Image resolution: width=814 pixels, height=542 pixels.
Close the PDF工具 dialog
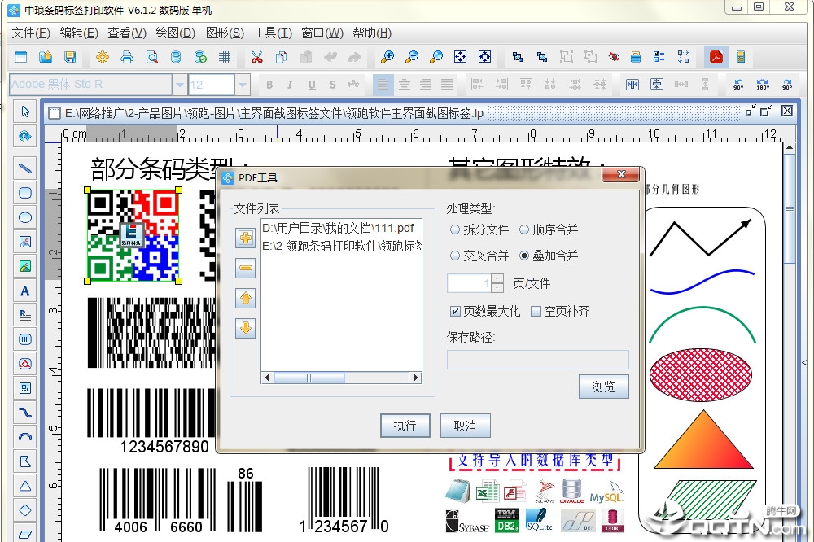[x=621, y=174]
